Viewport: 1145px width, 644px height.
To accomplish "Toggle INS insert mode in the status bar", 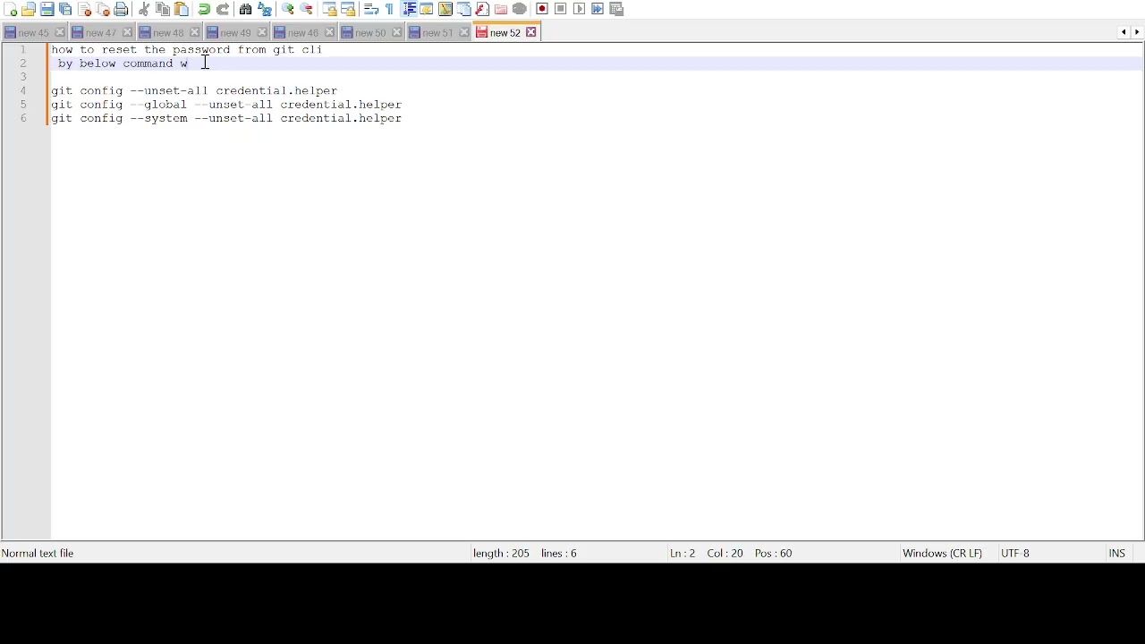I will click(1116, 554).
